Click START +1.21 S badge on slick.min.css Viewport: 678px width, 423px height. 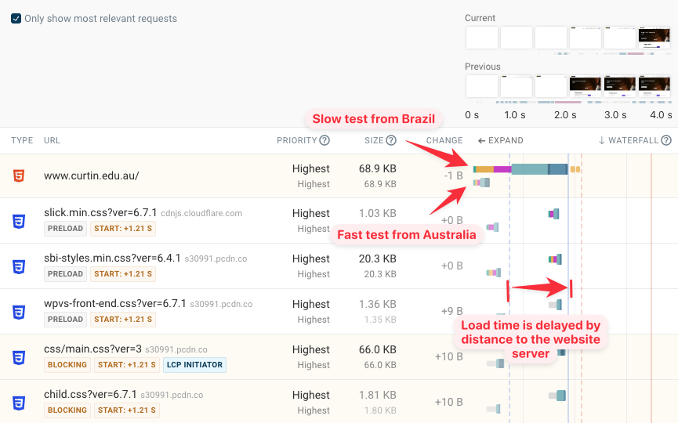pyautogui.click(x=123, y=229)
